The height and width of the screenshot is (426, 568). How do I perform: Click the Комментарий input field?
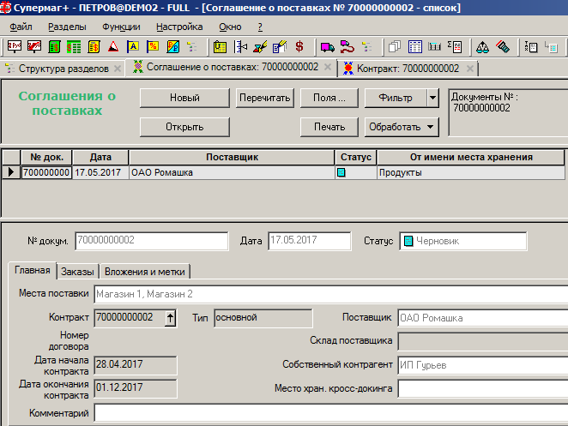pyautogui.click(x=330, y=413)
